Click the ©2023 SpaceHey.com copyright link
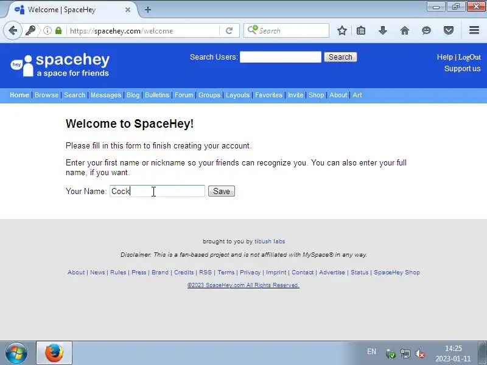The height and width of the screenshot is (365, 487). [243, 285]
